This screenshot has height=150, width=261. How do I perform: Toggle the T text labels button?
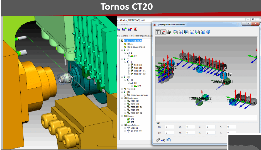click(158, 32)
